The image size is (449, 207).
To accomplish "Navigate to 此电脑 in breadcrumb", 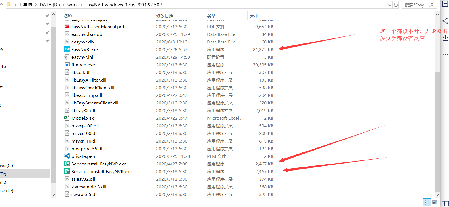I will pyautogui.click(x=26, y=5).
